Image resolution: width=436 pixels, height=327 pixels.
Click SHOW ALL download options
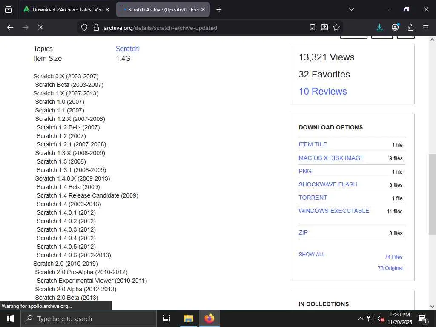click(x=312, y=255)
